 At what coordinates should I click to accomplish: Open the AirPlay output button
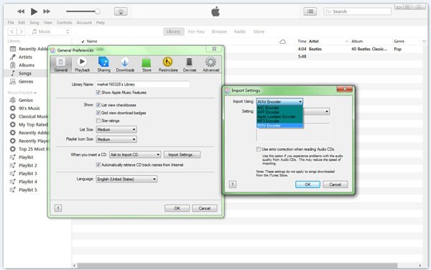121,11
